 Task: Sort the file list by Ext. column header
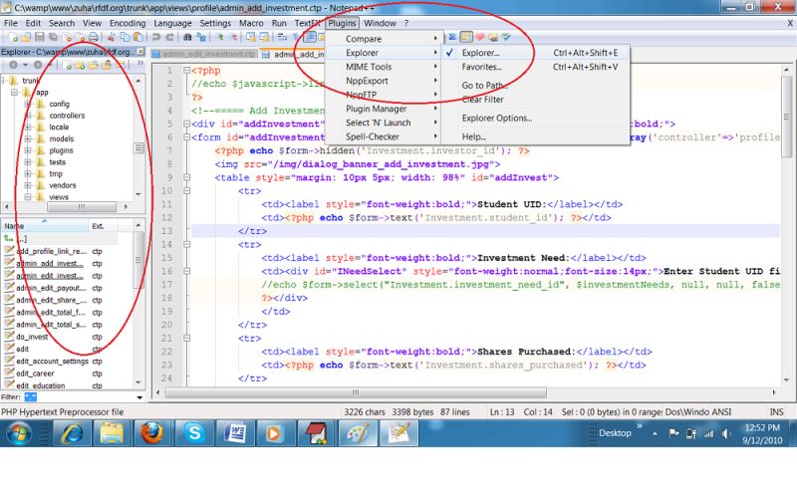(x=104, y=226)
